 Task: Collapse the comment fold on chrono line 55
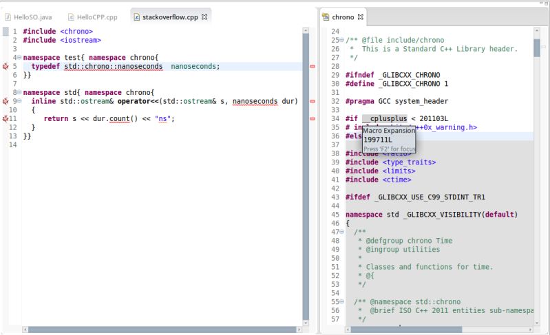342,302
